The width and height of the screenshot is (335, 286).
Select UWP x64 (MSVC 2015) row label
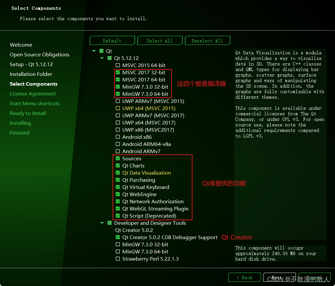pos(149,108)
